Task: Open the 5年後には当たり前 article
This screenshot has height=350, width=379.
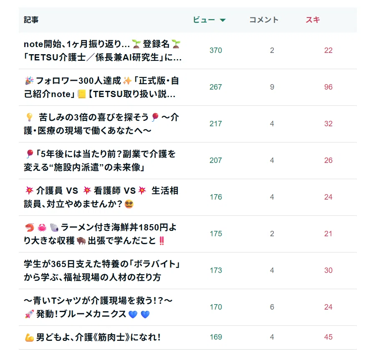Action: 100,161
